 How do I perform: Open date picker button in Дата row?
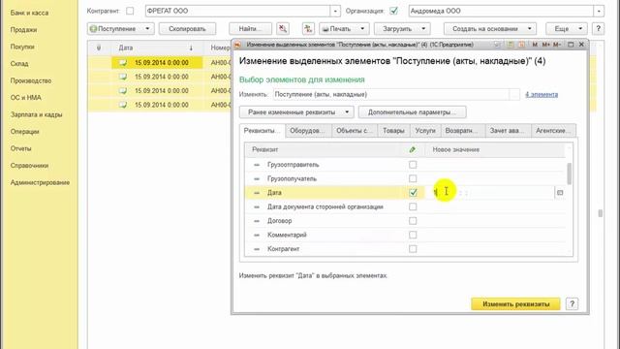(x=560, y=193)
